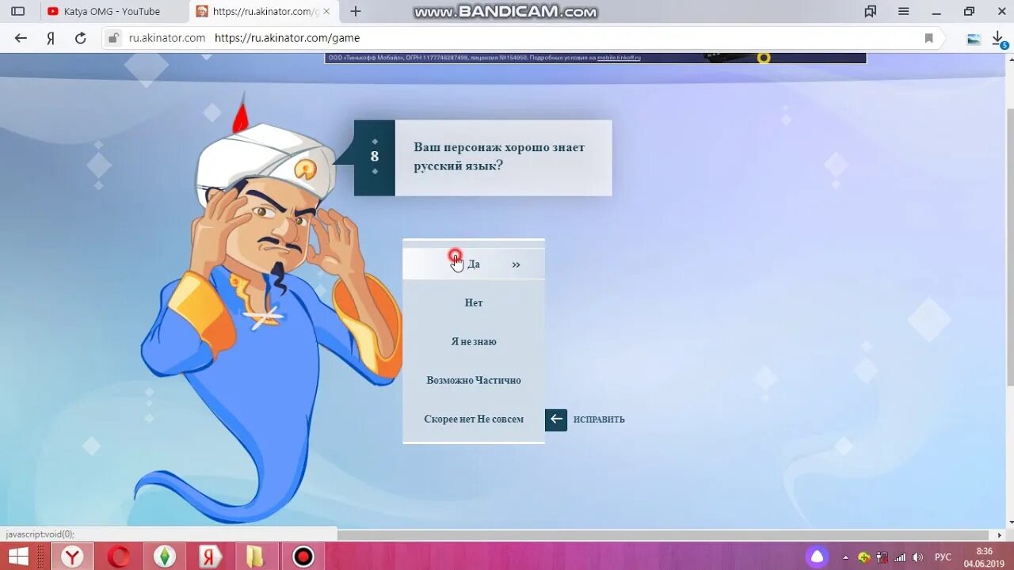
Task: Restore down the browser window
Action: tap(970, 11)
